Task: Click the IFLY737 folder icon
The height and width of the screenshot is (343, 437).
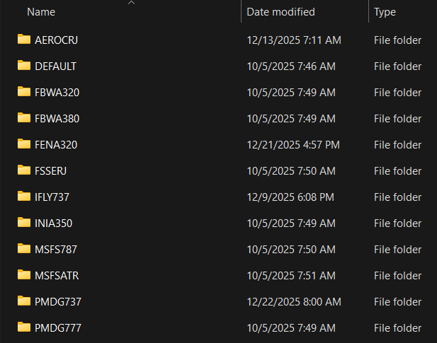Action: tap(24, 197)
